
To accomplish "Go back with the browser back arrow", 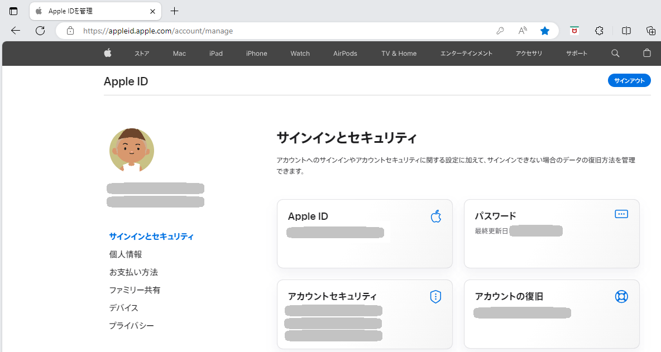I will (16, 31).
